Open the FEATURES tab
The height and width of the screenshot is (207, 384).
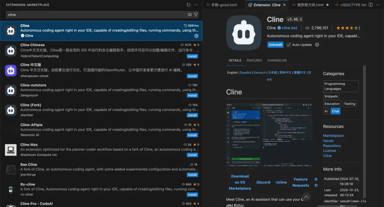(254, 60)
